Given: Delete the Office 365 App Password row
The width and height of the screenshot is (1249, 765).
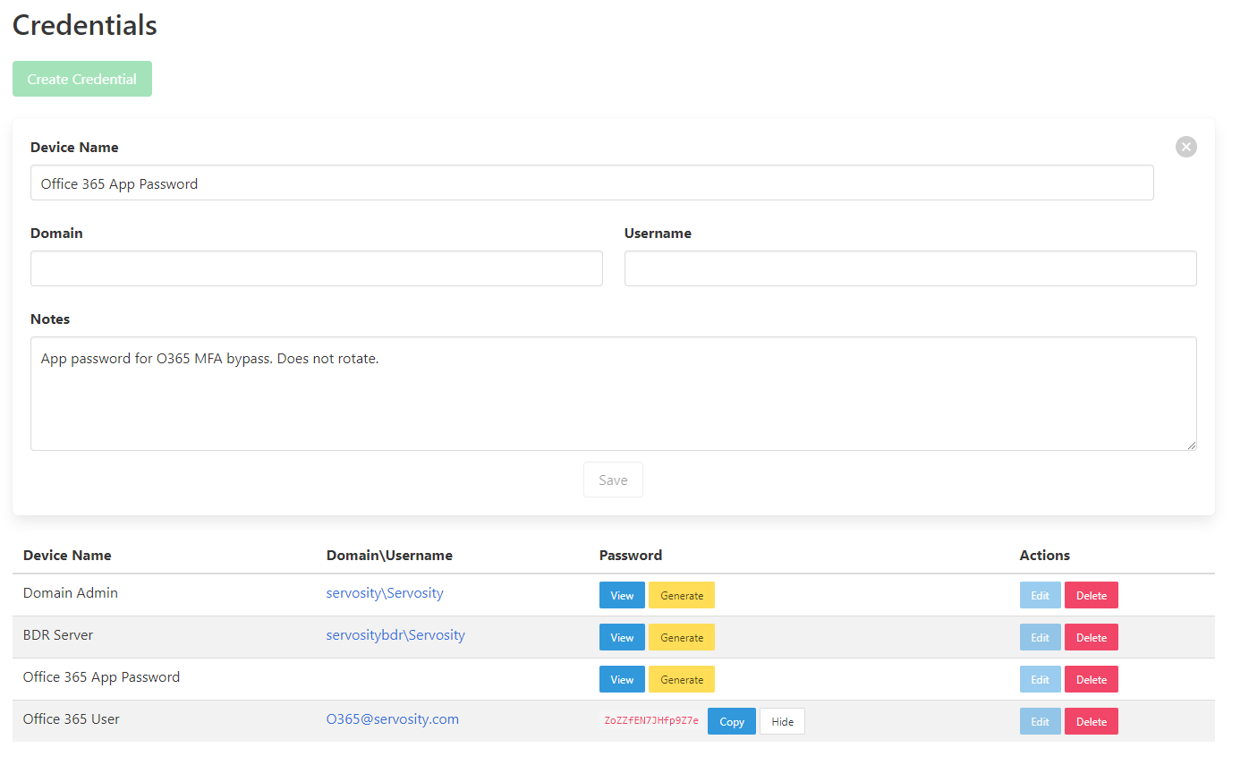Looking at the screenshot, I should 1091,680.
